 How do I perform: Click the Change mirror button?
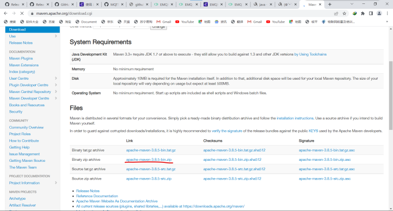(158, 27)
